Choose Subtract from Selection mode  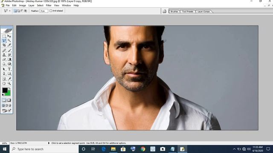point(22,11)
